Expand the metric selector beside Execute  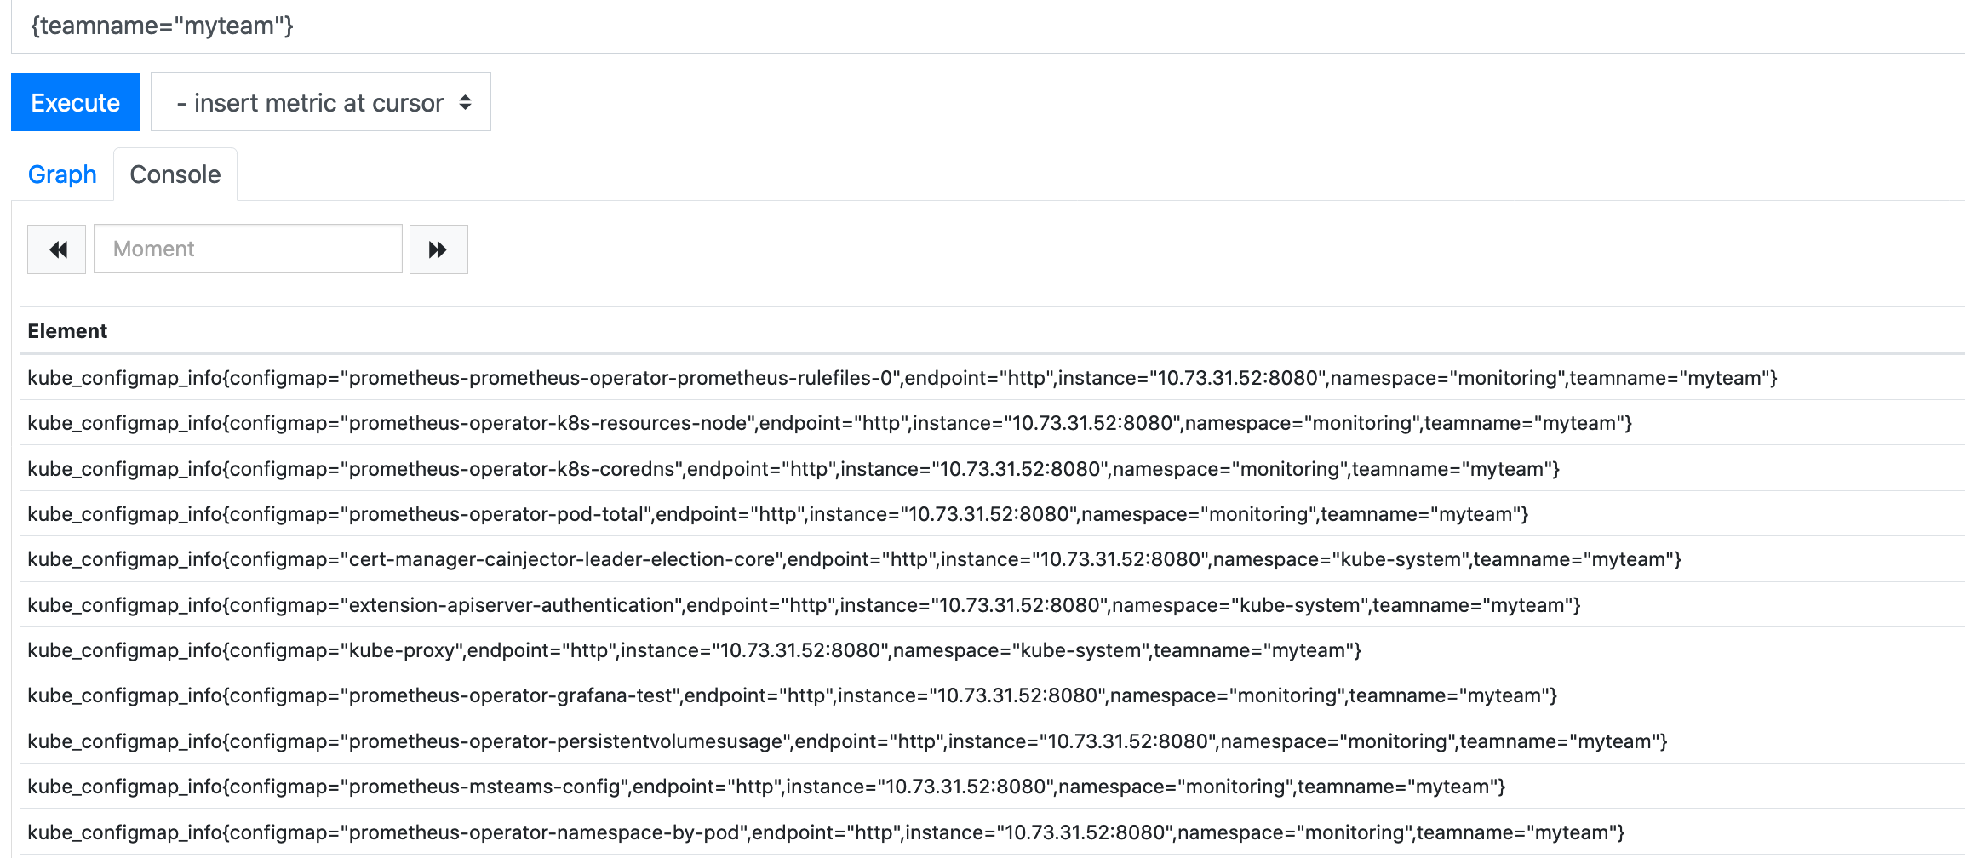click(319, 102)
